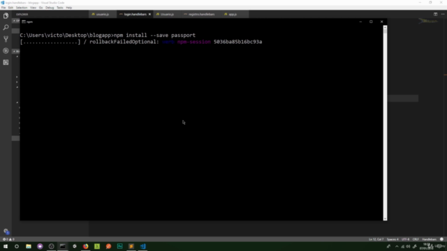Click the editor minimap at right
447x251 pixels.
(x=428, y=21)
